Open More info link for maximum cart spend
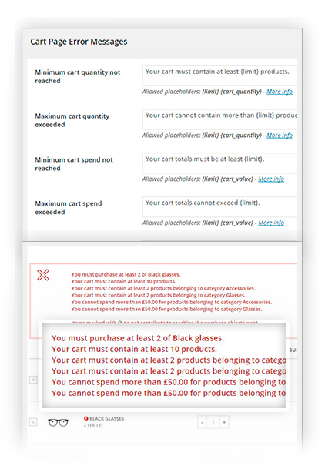The image size is (325, 476). click(271, 223)
